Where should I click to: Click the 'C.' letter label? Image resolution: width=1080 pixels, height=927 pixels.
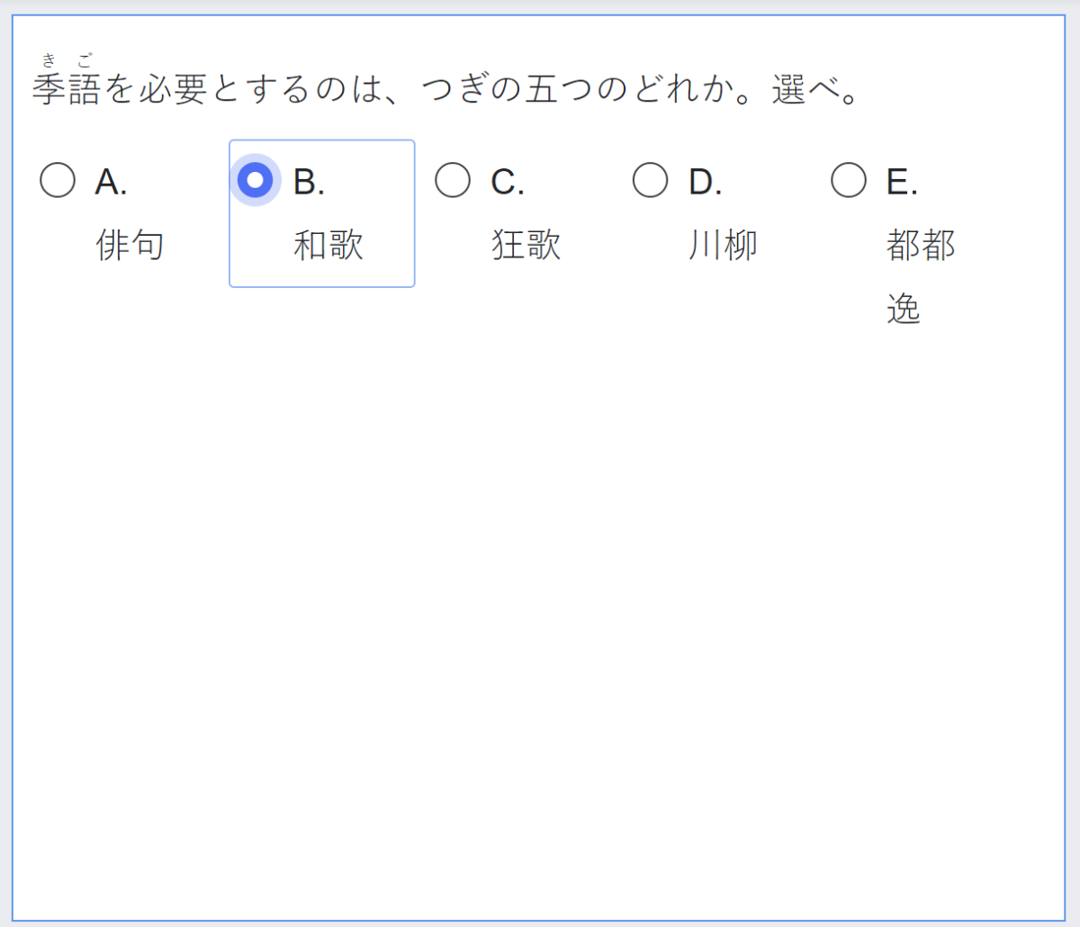coord(507,183)
